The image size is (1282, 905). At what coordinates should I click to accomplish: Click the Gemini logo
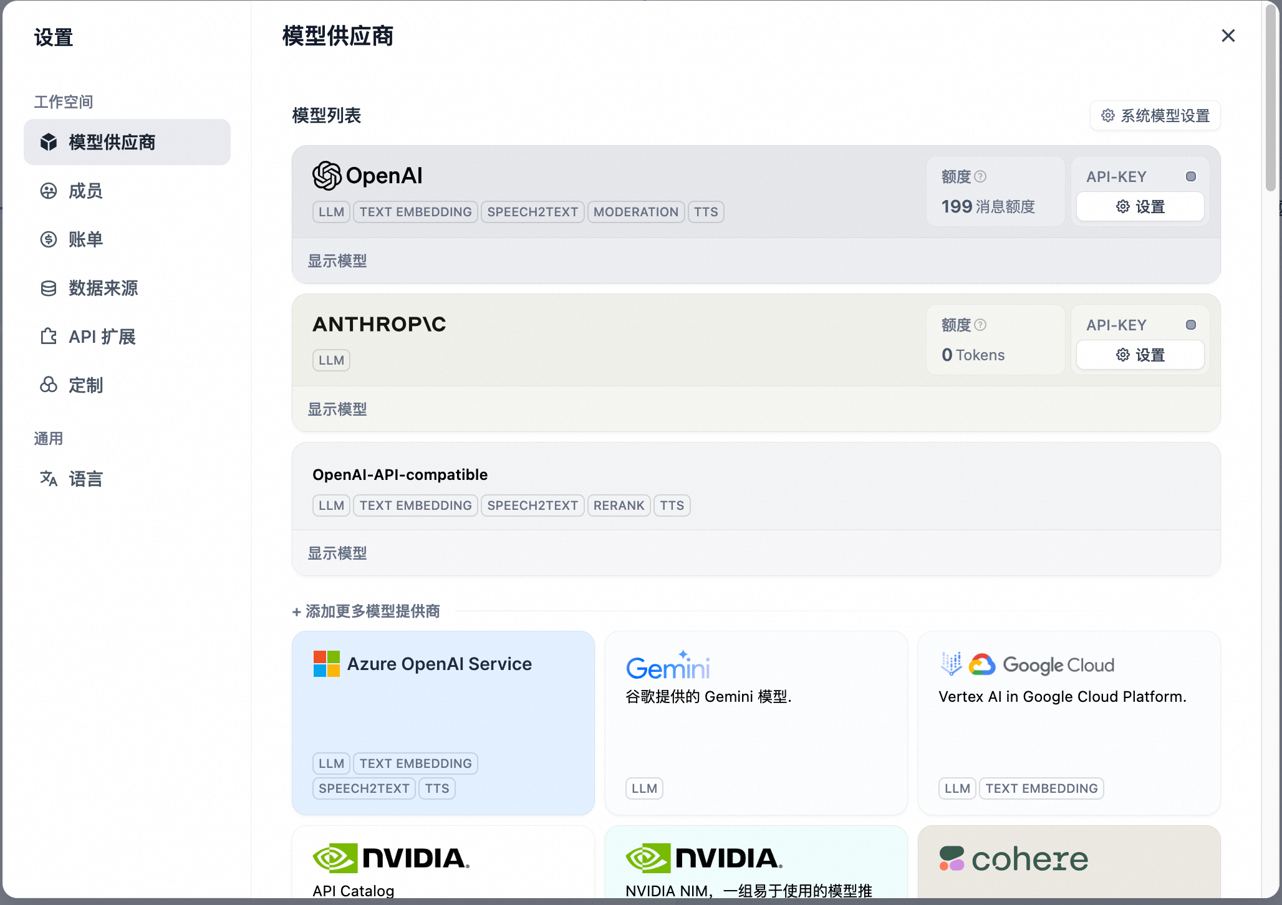point(668,665)
